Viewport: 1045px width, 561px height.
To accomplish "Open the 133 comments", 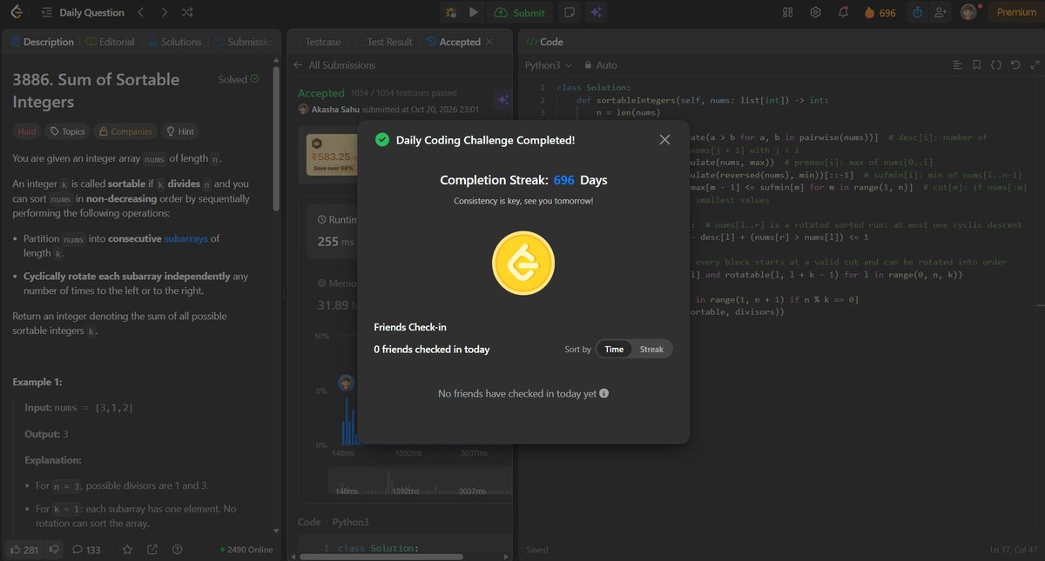I will point(87,549).
